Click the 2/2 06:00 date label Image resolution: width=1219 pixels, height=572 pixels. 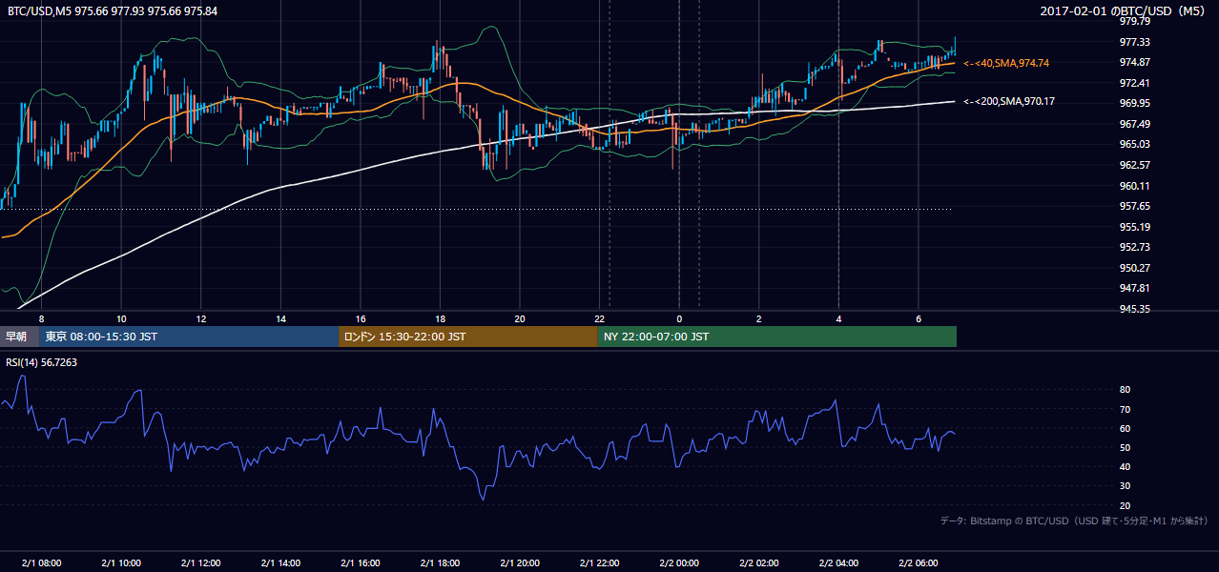point(918,562)
